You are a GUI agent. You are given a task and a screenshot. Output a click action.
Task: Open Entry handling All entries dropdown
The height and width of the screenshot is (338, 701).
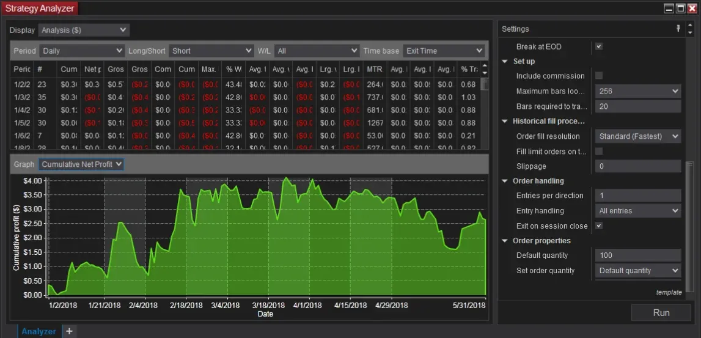click(638, 211)
